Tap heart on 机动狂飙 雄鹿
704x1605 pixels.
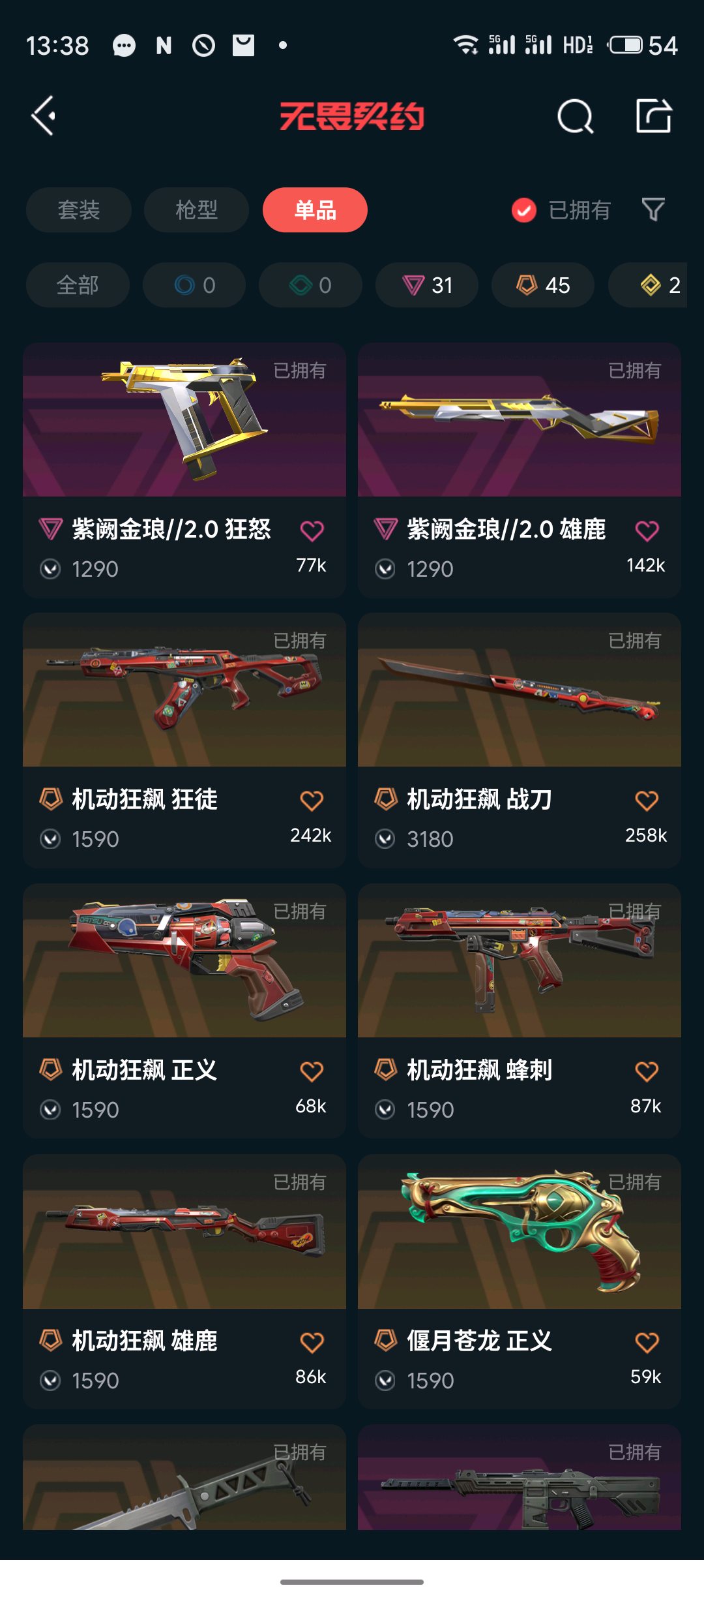pos(312,1342)
